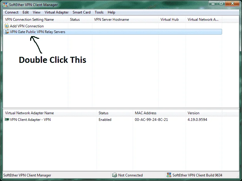Sort connections by Status column header
This screenshot has height=181, width=242.
(x=80, y=20)
